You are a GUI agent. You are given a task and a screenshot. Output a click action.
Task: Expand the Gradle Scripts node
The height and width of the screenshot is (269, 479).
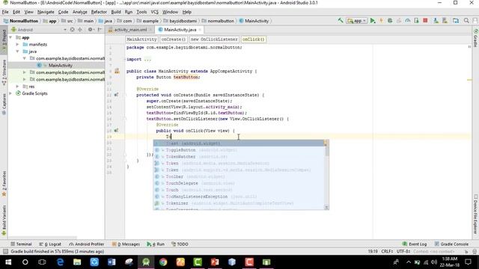11,93
